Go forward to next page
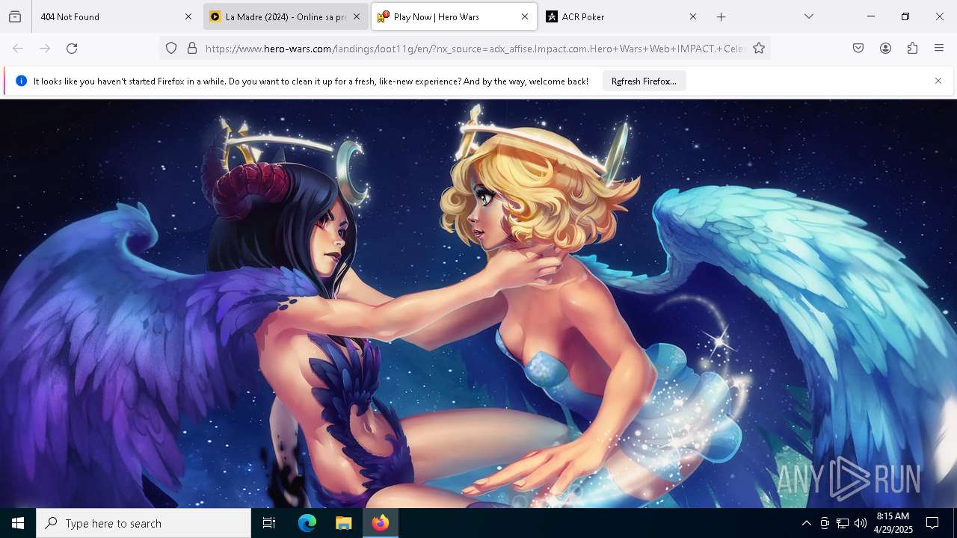The height and width of the screenshot is (538, 957). pos(45,49)
